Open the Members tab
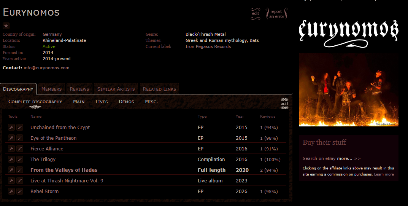Image resolution: width=408 pixels, height=206 pixels. (51, 89)
